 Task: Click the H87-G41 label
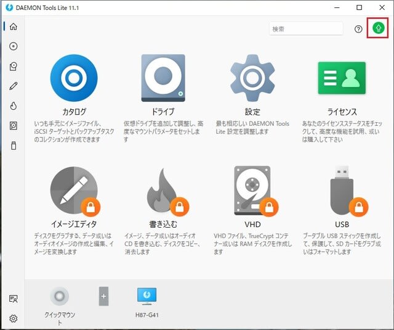pos(147,315)
